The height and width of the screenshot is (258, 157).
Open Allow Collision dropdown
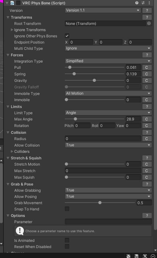[108, 145]
